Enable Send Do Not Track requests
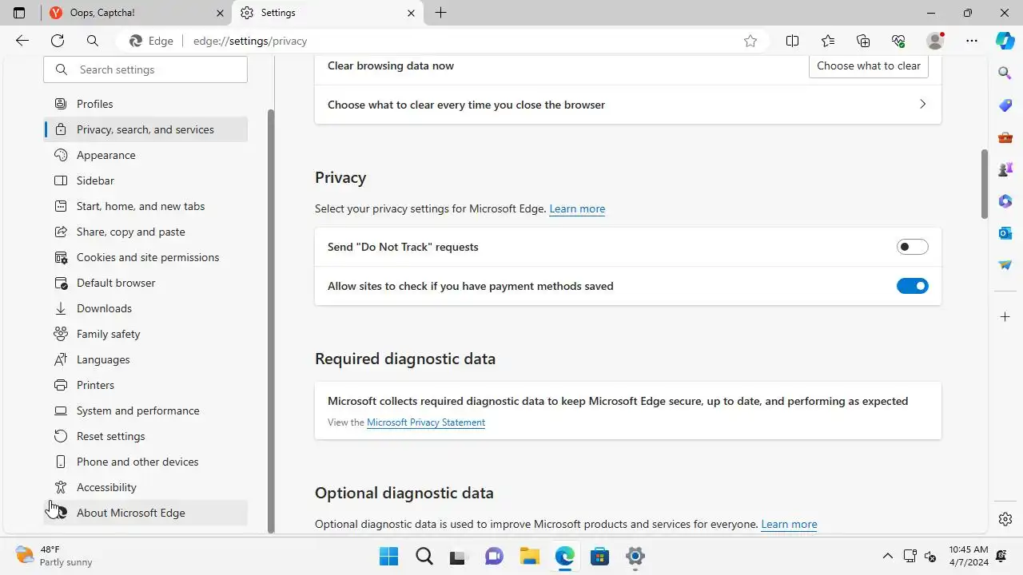The image size is (1023, 575). tap(912, 247)
